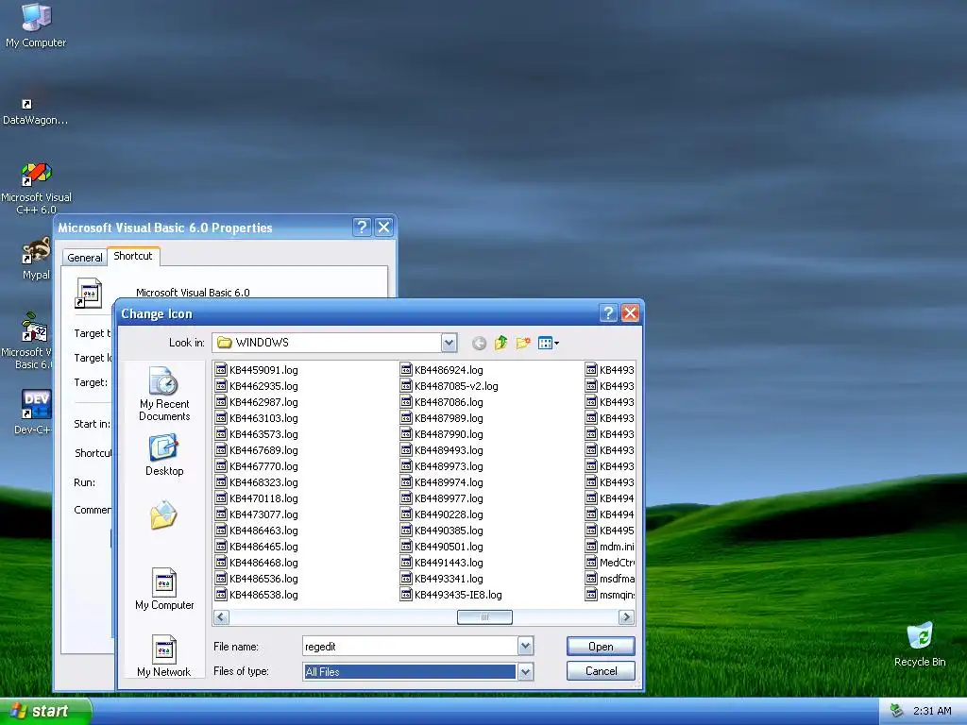Viewport: 967px width, 725px height.
Task: Select the KB4459091.log file icon
Action: click(x=221, y=369)
